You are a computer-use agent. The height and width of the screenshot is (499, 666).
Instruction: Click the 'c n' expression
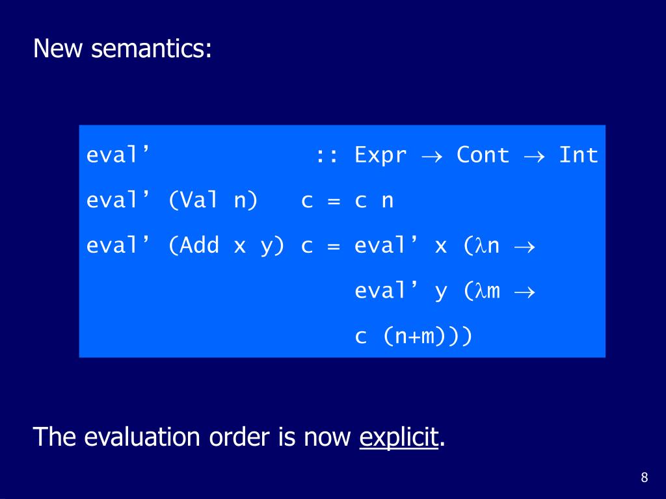click(x=374, y=201)
